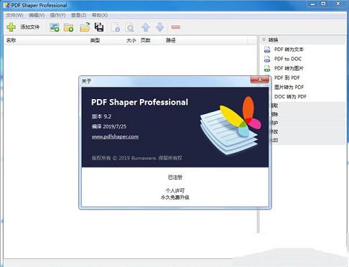Click the 永久免费升级 text
Screen dimensions: 349x267
pos(175,197)
